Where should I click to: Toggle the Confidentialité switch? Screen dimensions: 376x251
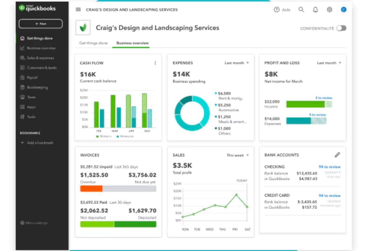tap(341, 28)
